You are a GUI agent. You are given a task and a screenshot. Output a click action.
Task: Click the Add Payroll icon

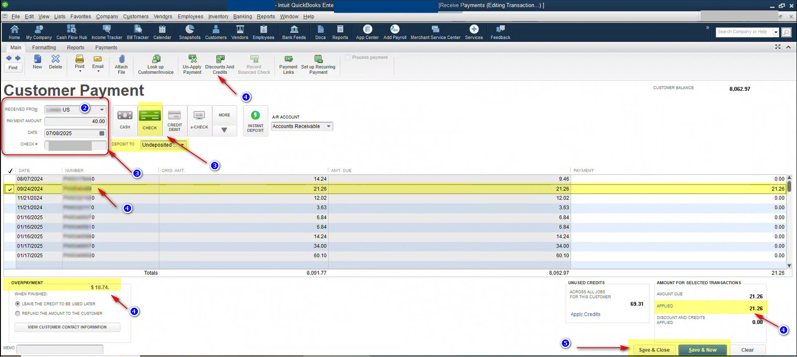pyautogui.click(x=395, y=32)
